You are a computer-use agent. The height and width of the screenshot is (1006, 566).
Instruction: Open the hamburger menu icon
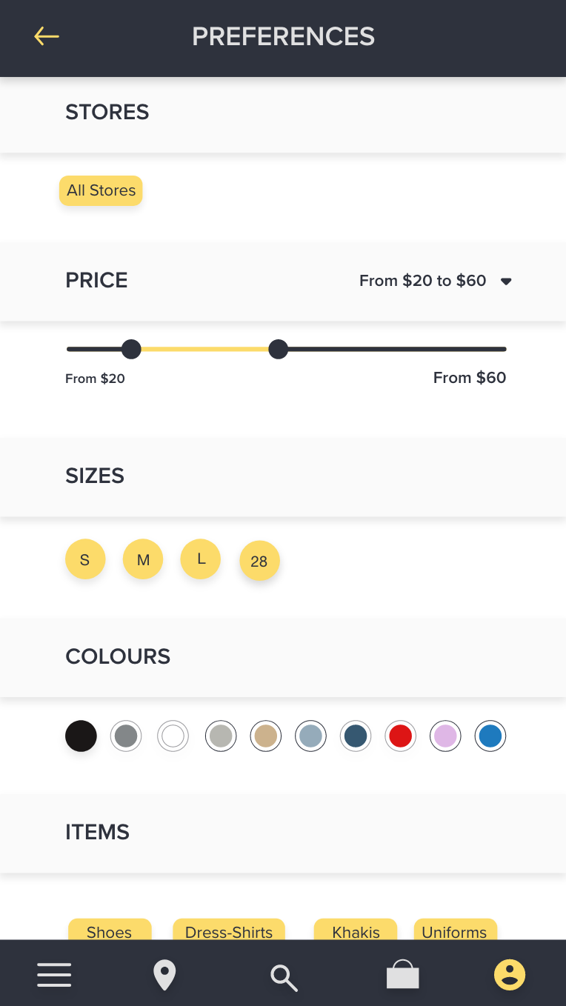54,974
